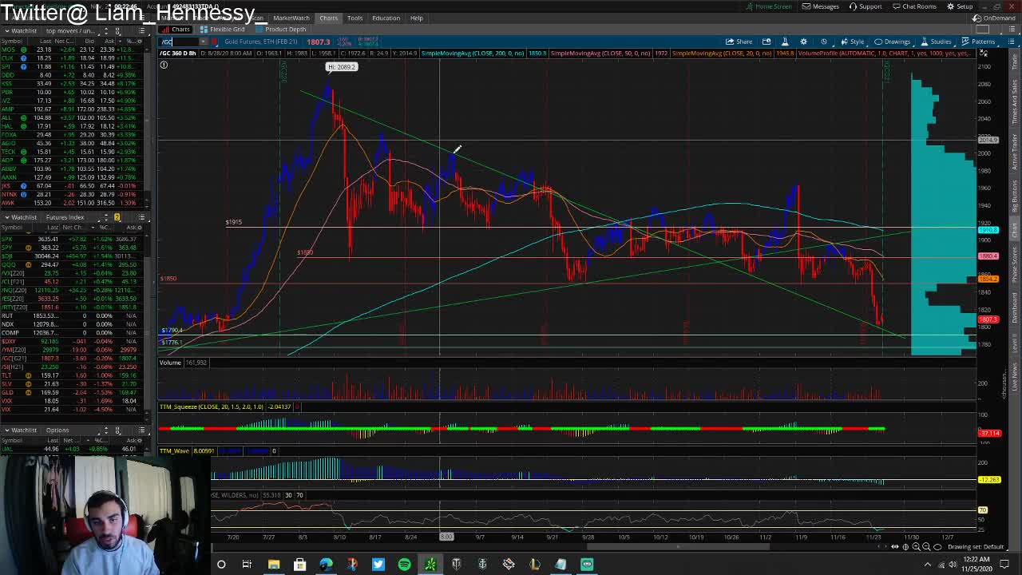Click the TTM_Wave study label
Image resolution: width=1022 pixels, height=575 pixels.
tap(174, 451)
